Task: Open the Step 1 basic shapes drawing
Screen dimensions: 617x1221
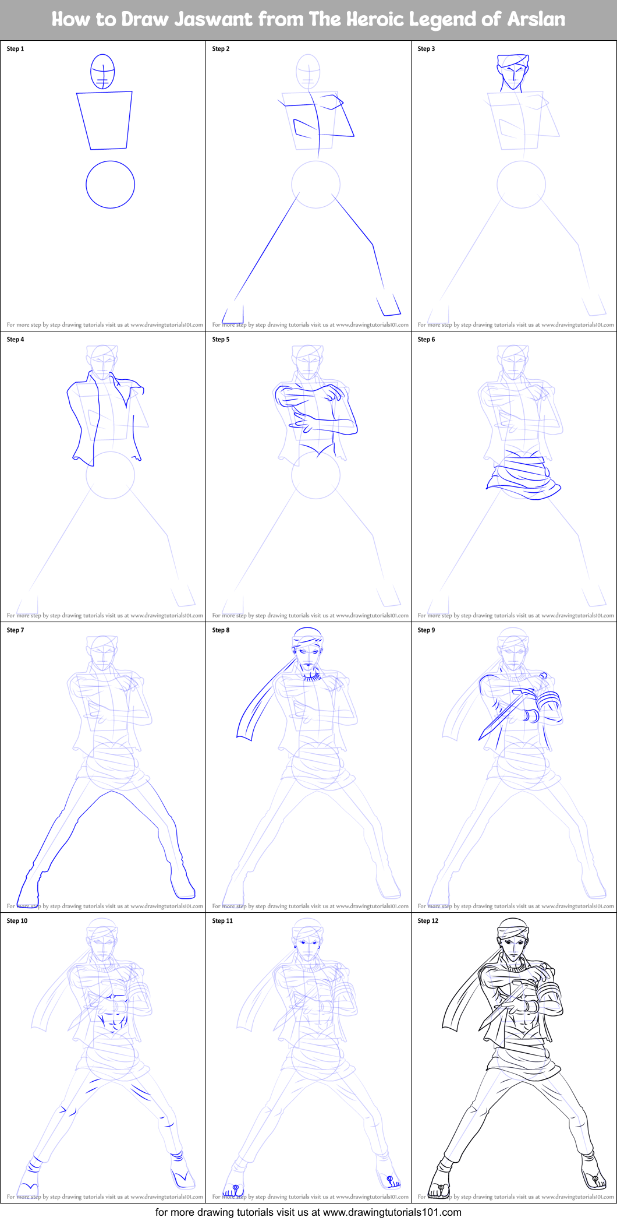Action: click(x=103, y=186)
